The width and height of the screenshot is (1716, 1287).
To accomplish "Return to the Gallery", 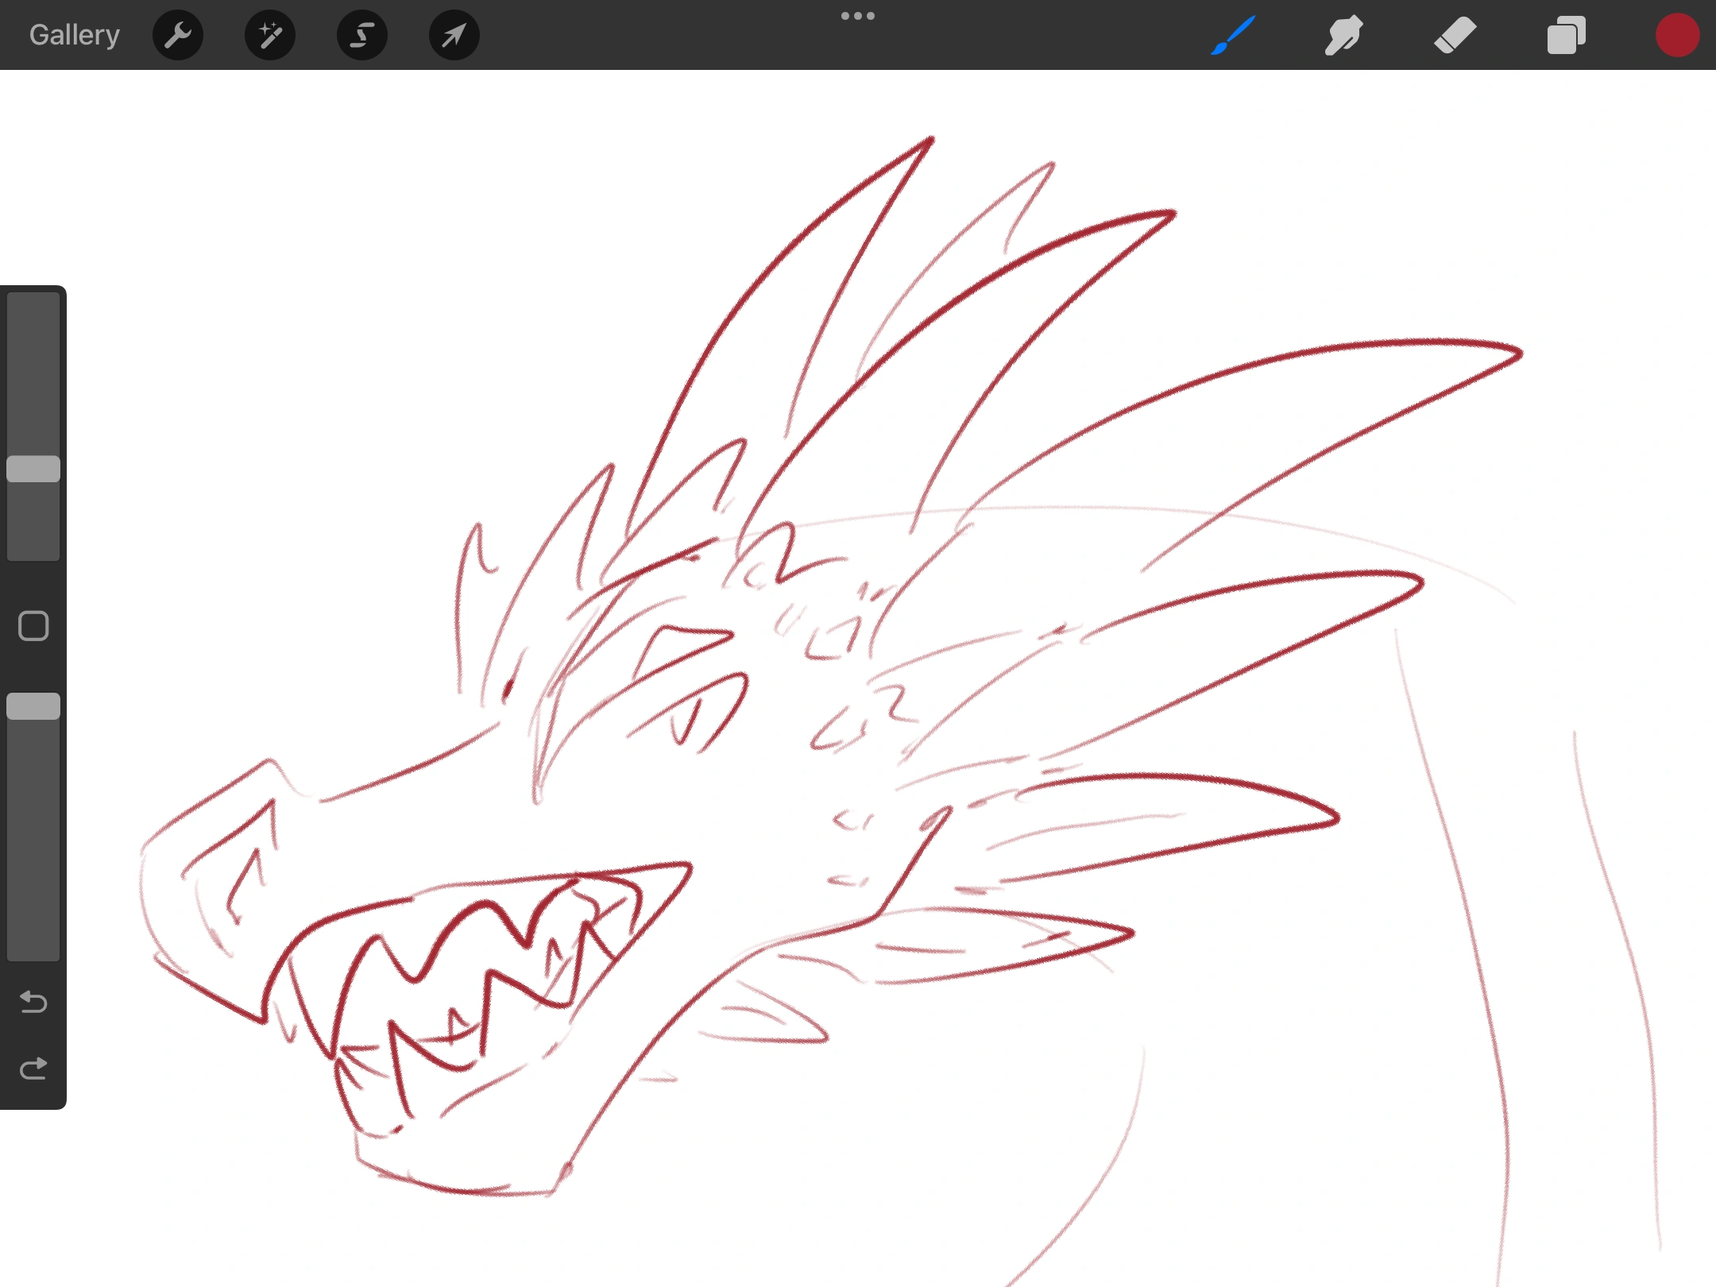I will 74,35.
